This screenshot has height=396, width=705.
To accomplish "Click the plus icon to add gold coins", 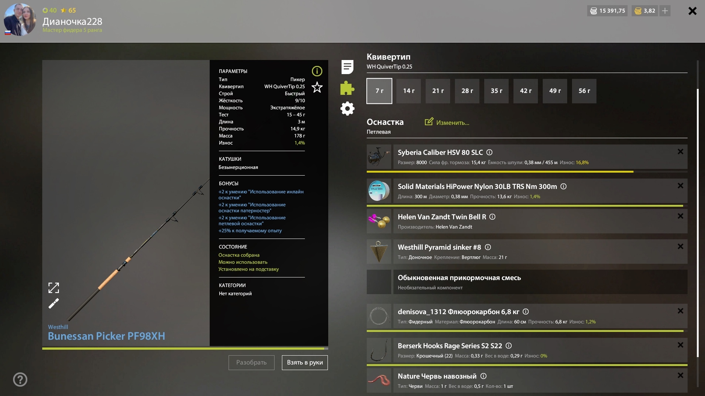I will 665,11.
